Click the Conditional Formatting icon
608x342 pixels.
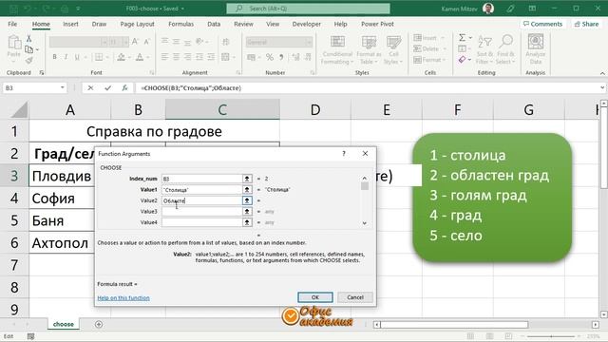337,43
